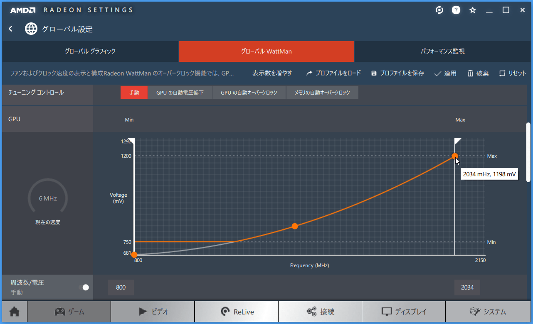Viewport: 533px width, 324px height.
Task: Click the Max label above the graph
Action: click(460, 119)
